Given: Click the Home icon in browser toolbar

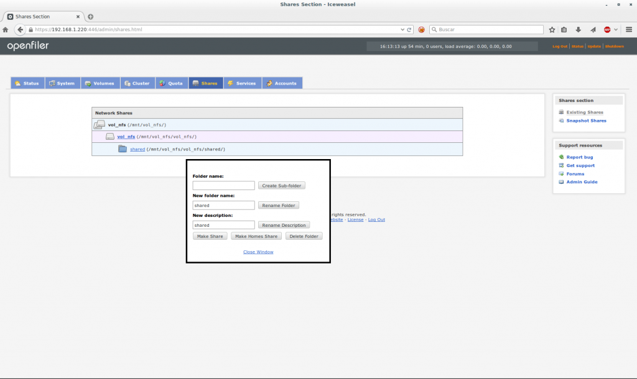Looking at the screenshot, I should pyautogui.click(x=5, y=29).
